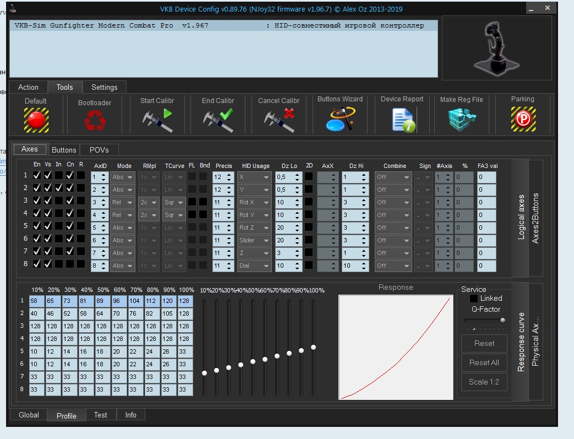
Task: Open the Buttons sub-tab
Action: [x=64, y=150]
